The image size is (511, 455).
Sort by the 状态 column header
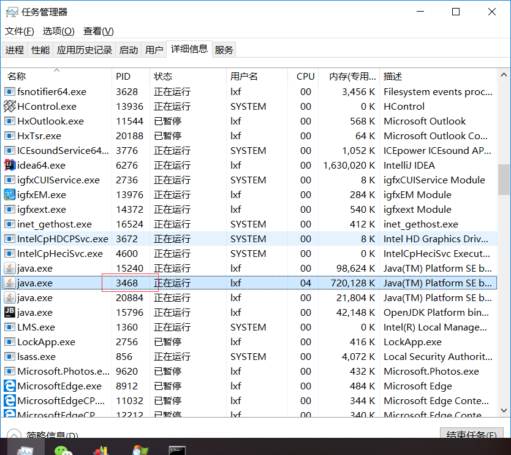tap(187, 76)
